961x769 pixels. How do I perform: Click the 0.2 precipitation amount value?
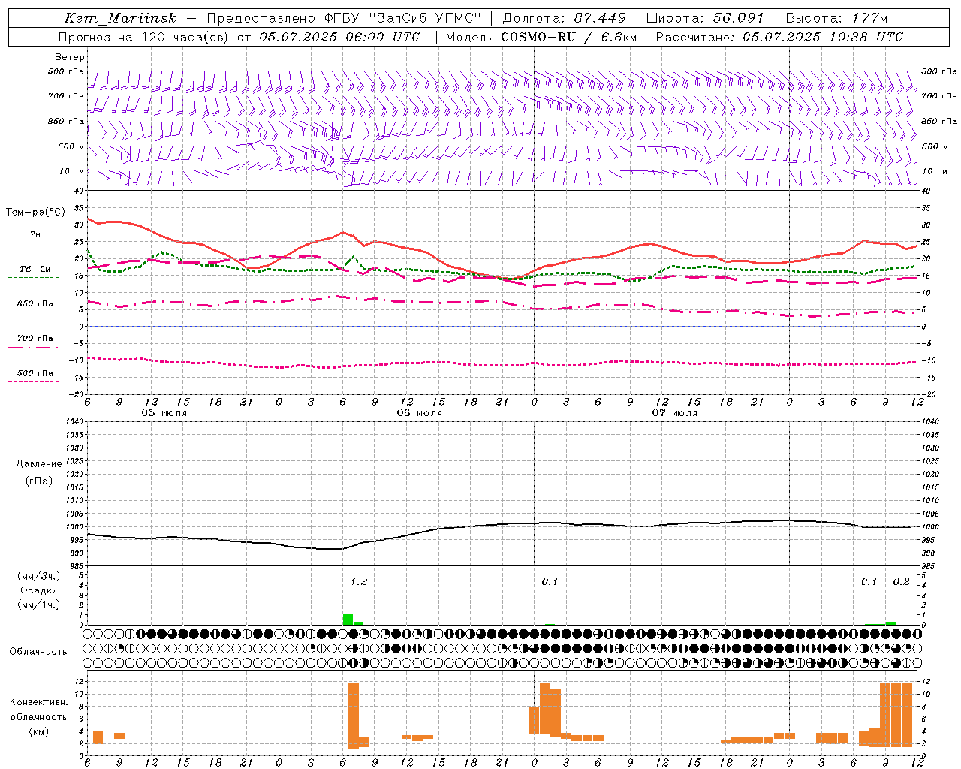(901, 581)
